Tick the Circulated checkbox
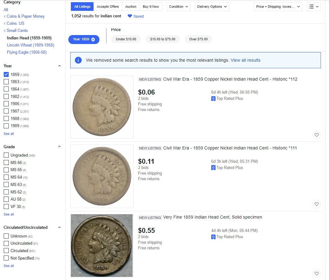Screen dimensions: 329x280 (6, 251)
